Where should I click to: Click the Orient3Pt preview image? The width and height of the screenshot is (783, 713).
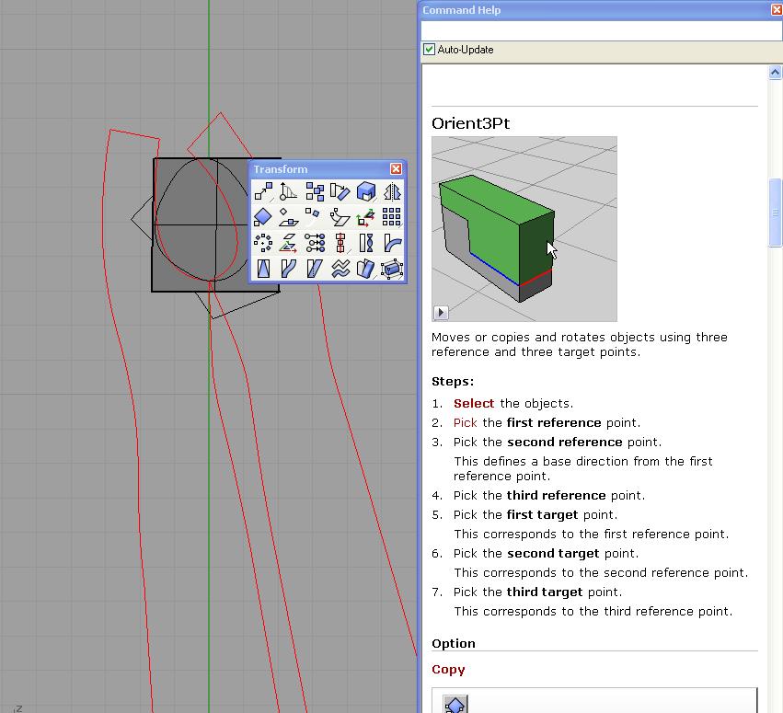524,228
